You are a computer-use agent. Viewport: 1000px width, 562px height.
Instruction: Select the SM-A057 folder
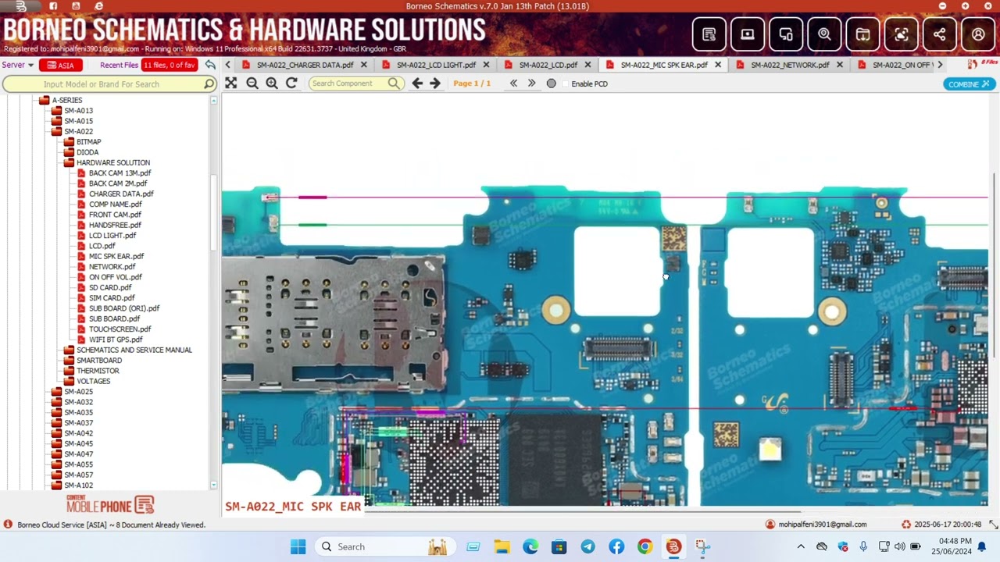point(78,475)
